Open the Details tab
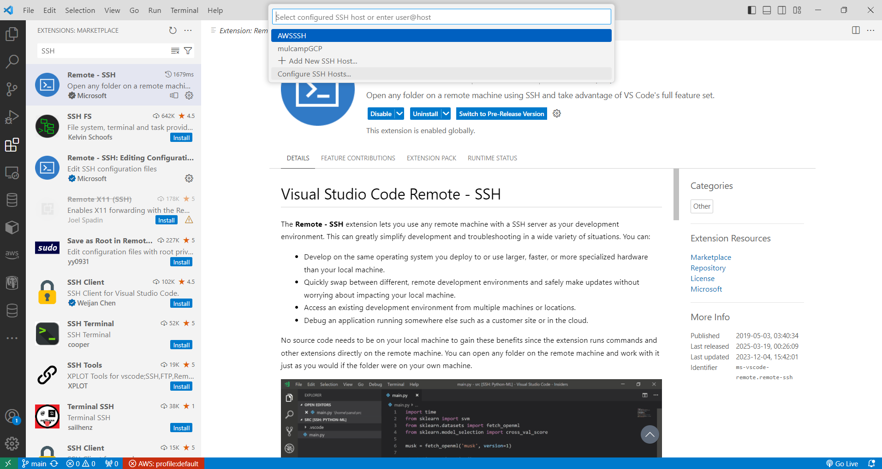The height and width of the screenshot is (469, 882). pos(298,158)
